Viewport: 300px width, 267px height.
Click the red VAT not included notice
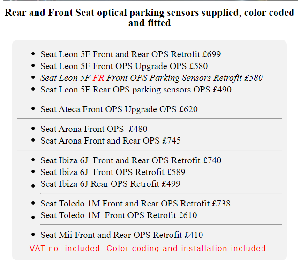149,248
